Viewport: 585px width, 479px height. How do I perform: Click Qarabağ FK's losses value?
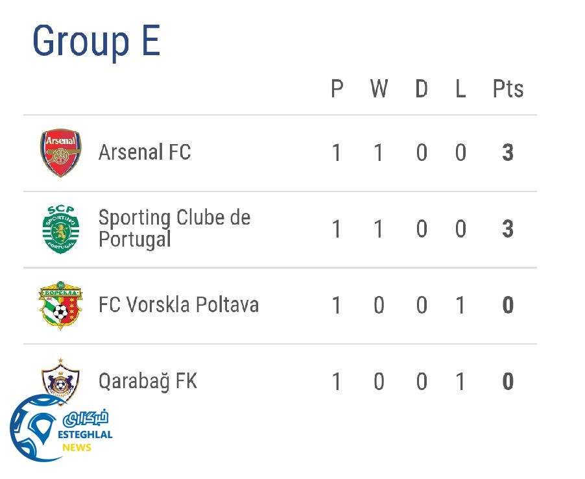460,382
